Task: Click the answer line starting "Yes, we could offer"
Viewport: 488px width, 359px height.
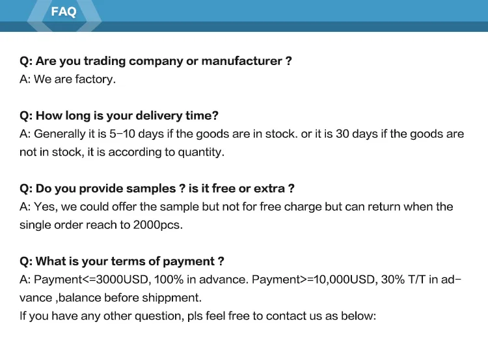Action: [x=236, y=207]
